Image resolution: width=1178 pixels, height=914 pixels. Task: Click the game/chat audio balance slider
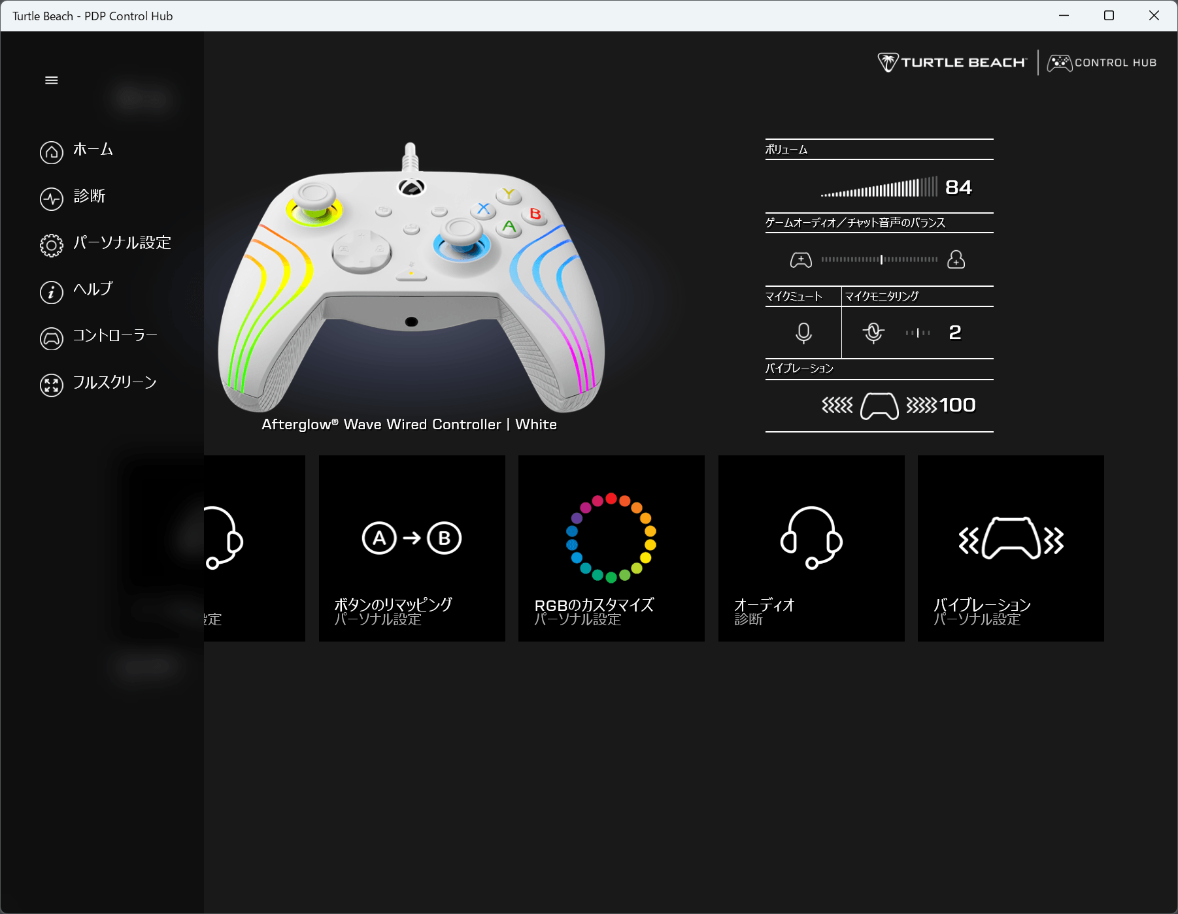coord(879,259)
